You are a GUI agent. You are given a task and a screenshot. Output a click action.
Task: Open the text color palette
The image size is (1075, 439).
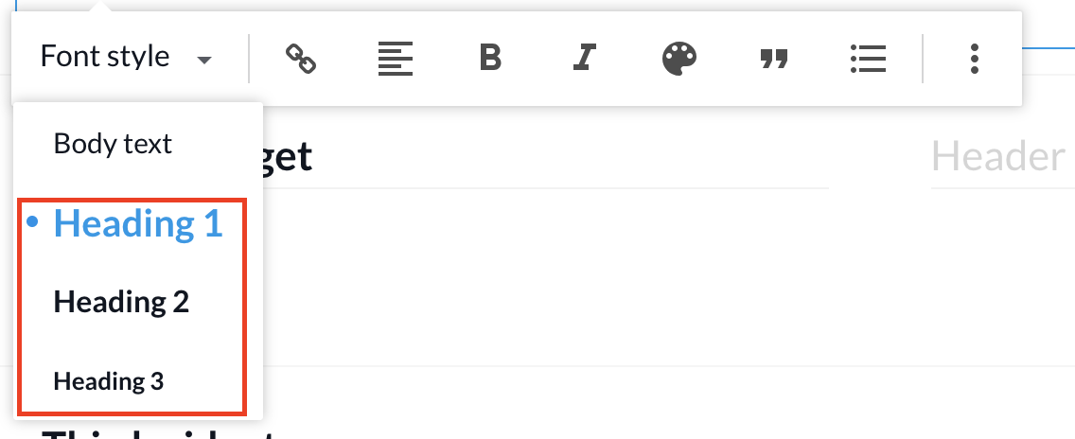point(678,60)
